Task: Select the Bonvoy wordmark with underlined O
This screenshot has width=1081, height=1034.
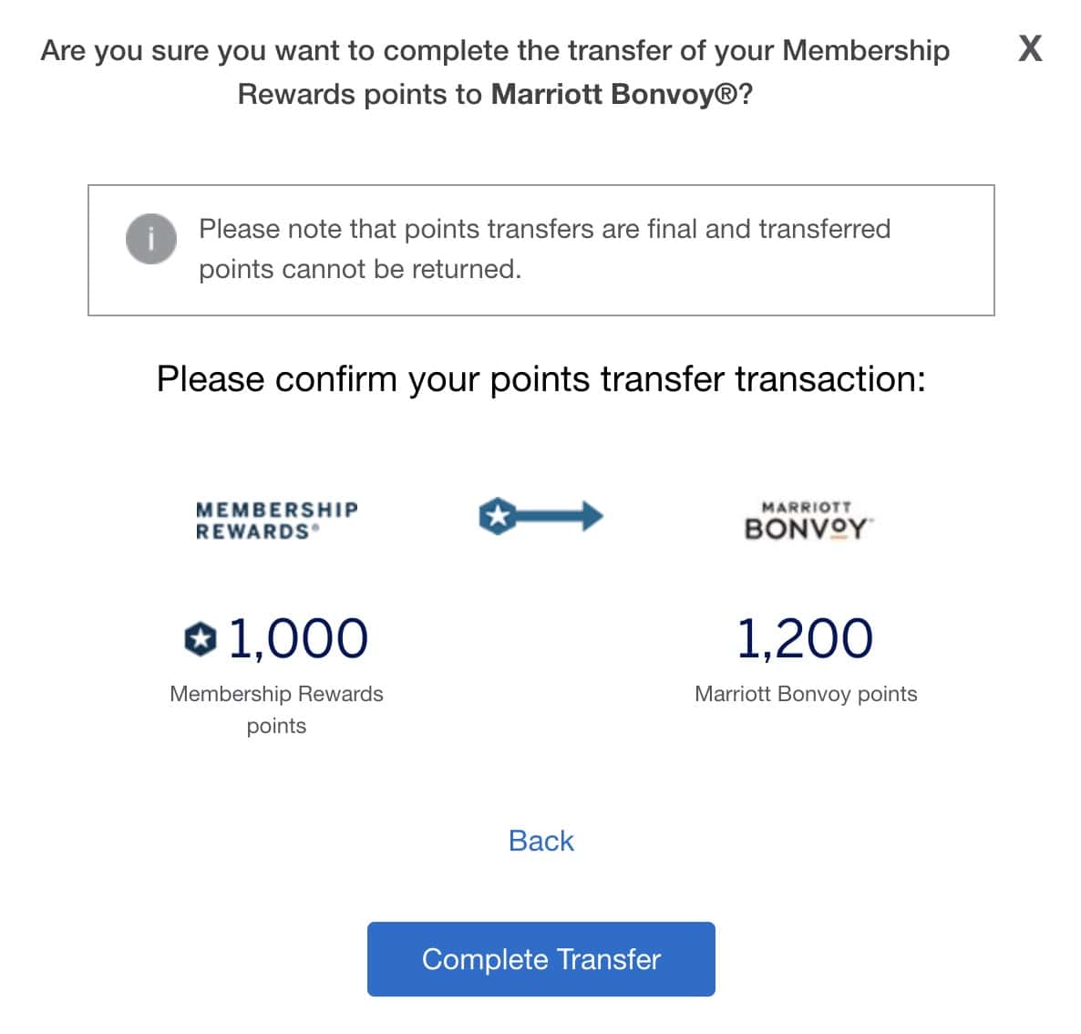Action: pos(807,527)
